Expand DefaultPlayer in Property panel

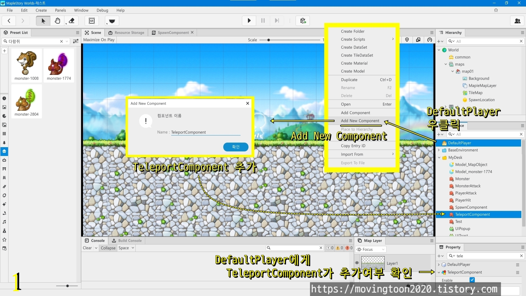tap(439, 264)
